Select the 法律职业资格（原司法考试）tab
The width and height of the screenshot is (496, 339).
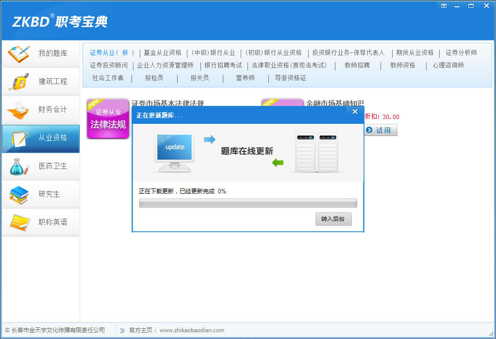click(289, 65)
